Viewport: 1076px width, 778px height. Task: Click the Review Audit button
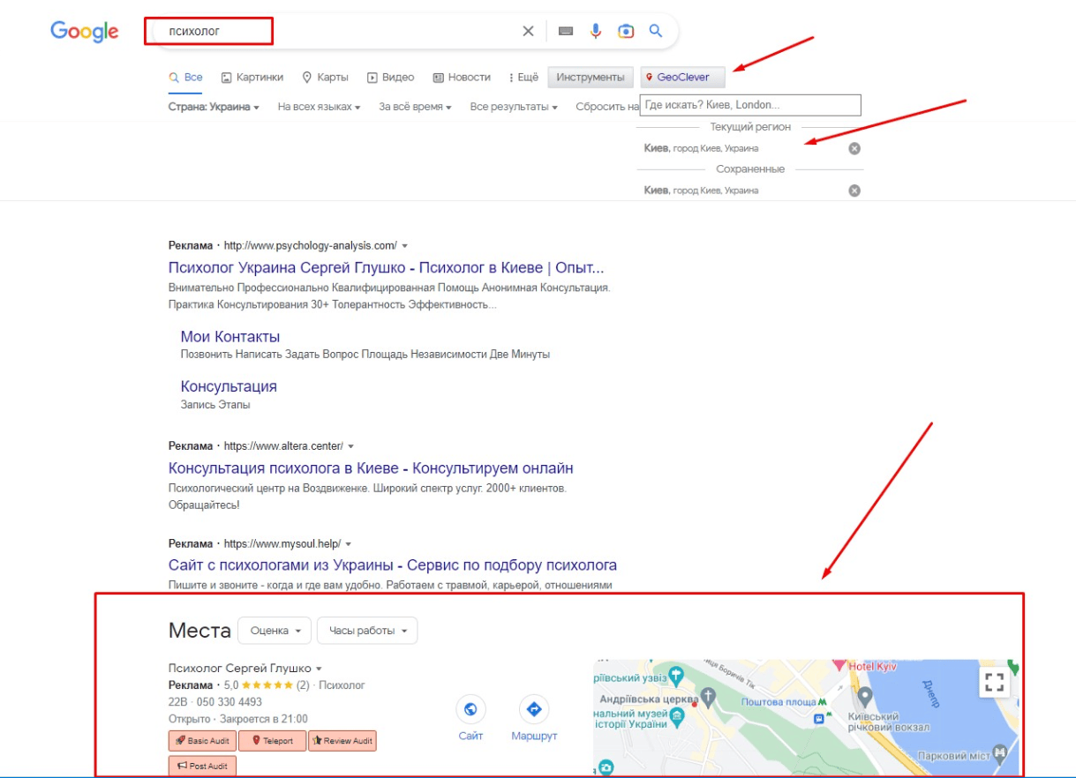pyautogui.click(x=342, y=741)
